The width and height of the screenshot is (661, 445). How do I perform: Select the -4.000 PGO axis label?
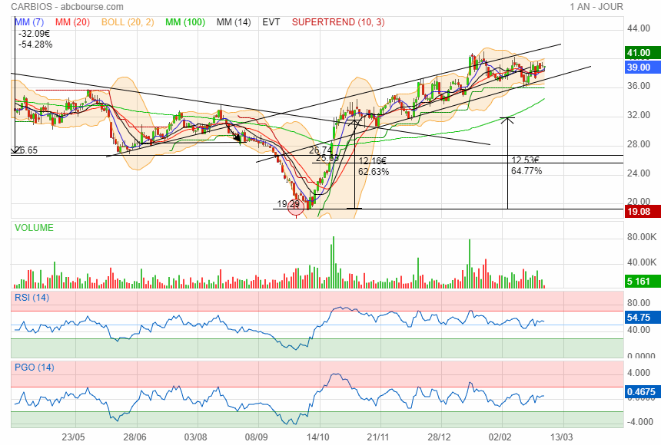(639, 422)
